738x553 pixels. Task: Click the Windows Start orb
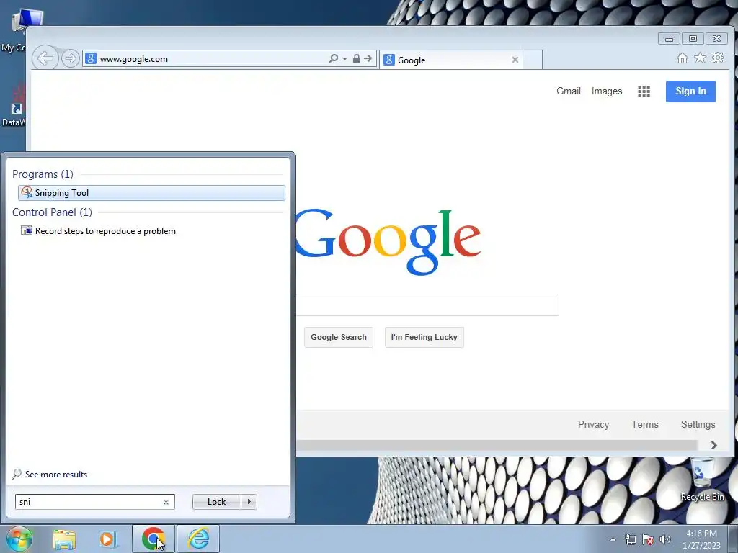click(x=19, y=539)
